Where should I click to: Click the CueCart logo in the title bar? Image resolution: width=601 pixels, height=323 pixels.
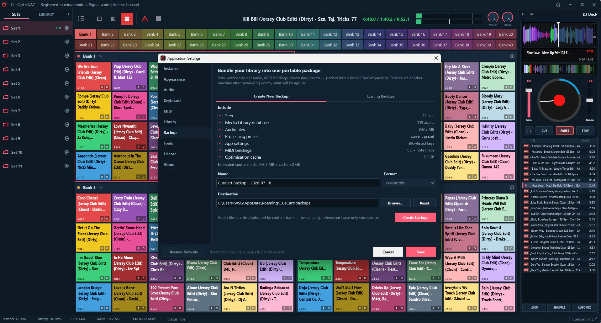[4, 5]
